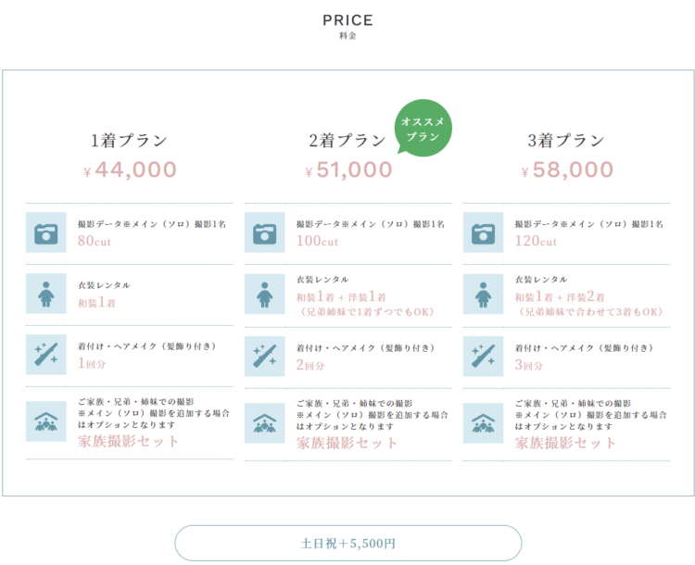The height and width of the screenshot is (565, 695).
Task: Click the PRICE section heading
Action: tap(347, 20)
